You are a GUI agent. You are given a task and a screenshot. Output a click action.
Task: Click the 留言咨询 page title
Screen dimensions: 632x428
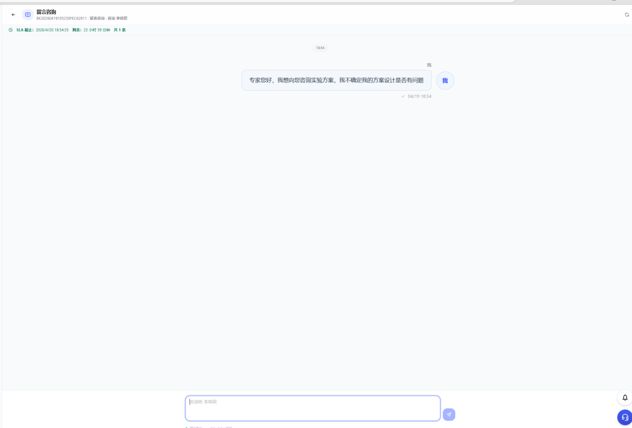pyautogui.click(x=46, y=12)
